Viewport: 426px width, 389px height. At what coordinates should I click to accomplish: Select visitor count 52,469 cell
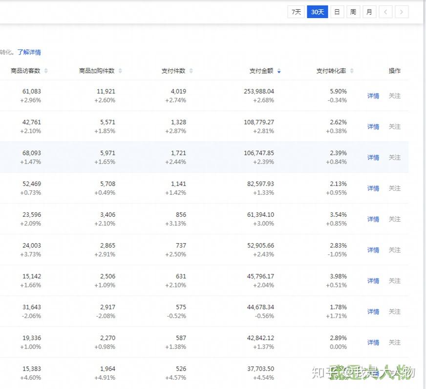tap(32, 183)
